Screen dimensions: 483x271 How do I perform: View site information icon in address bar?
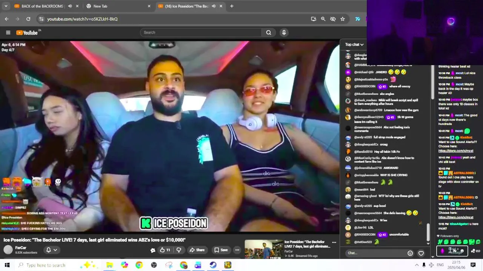coord(42,19)
